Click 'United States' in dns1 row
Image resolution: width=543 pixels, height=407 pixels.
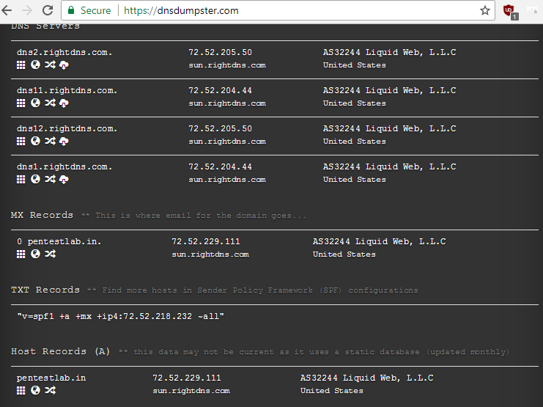[x=354, y=180]
